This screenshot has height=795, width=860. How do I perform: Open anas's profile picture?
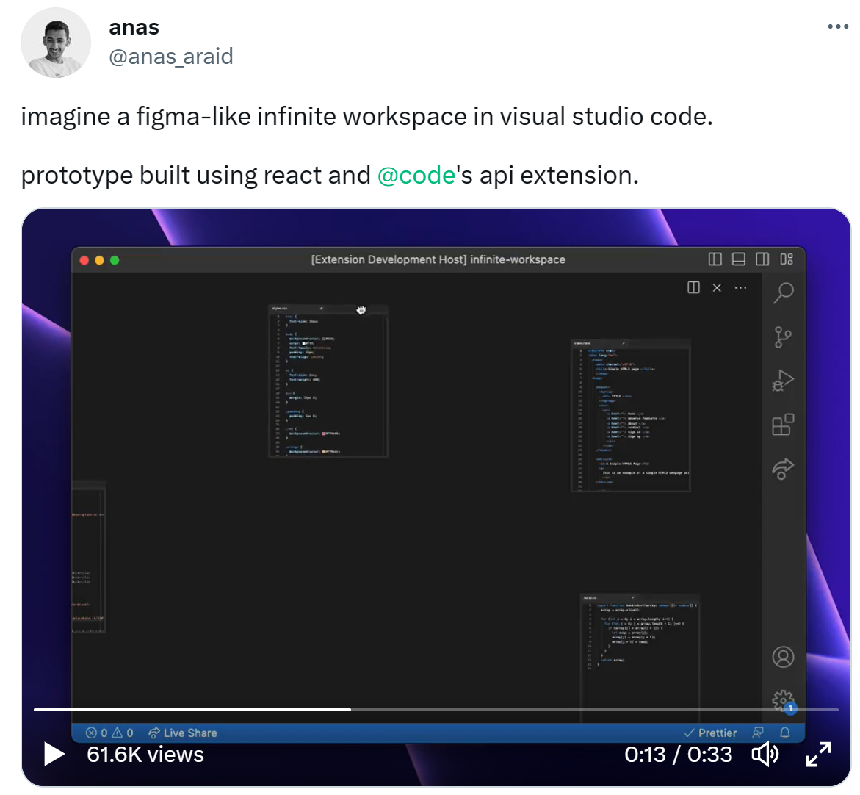(55, 42)
